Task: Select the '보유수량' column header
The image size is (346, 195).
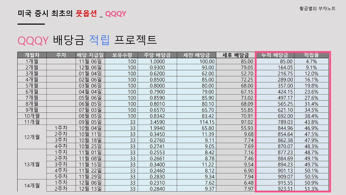Action: (x=121, y=55)
